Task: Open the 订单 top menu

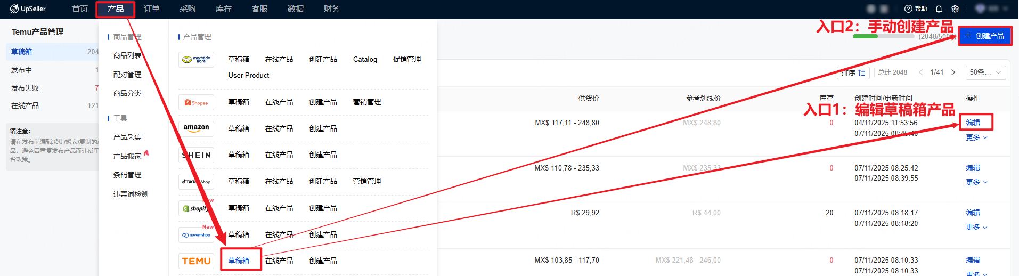Action: pos(152,9)
